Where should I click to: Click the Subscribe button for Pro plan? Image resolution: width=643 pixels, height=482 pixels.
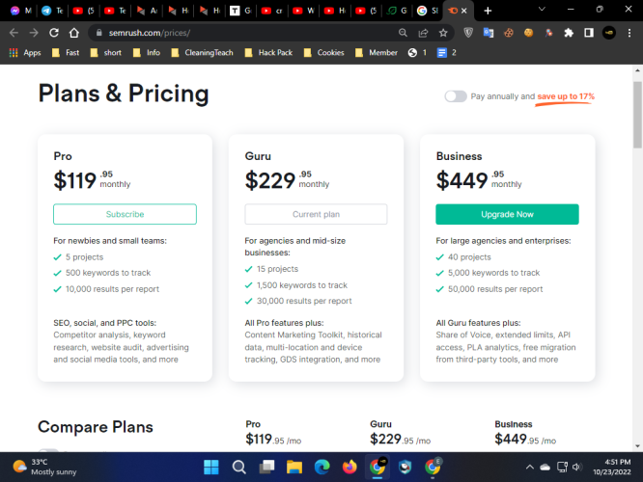coord(126,214)
